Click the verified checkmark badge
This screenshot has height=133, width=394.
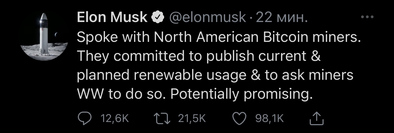pos(157,18)
